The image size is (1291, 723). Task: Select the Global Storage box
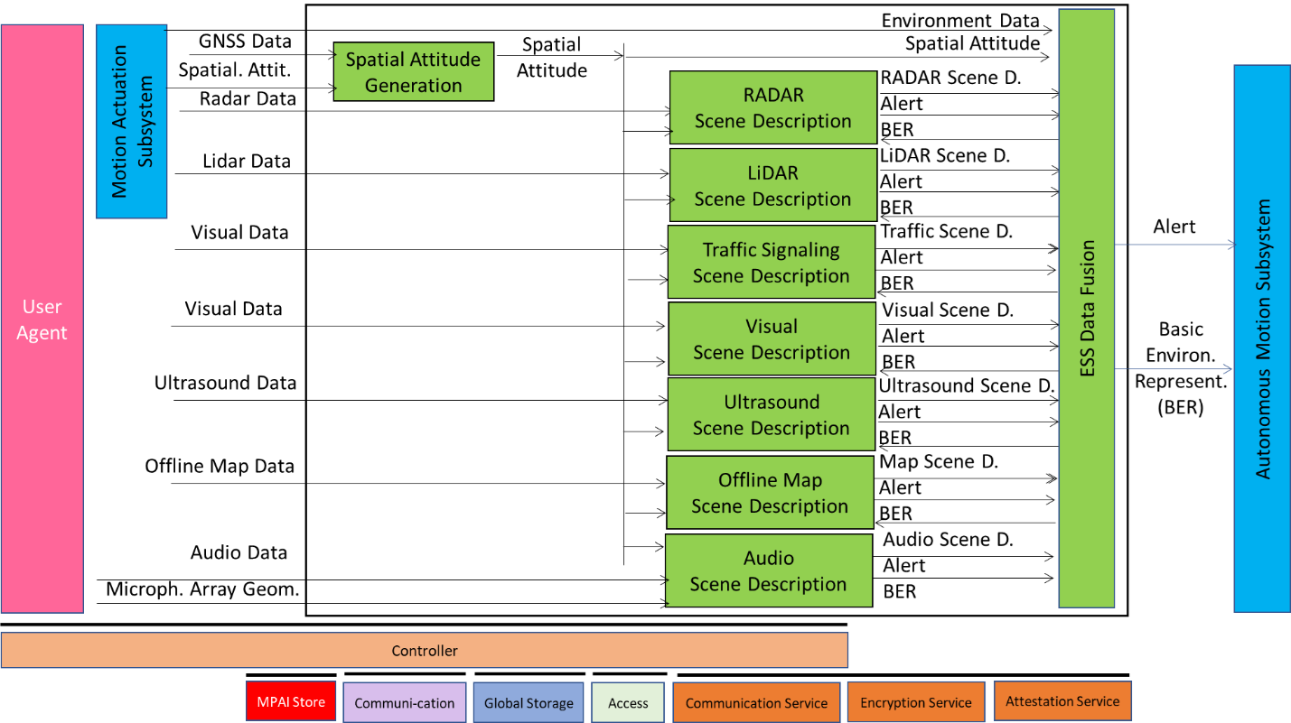(x=528, y=701)
